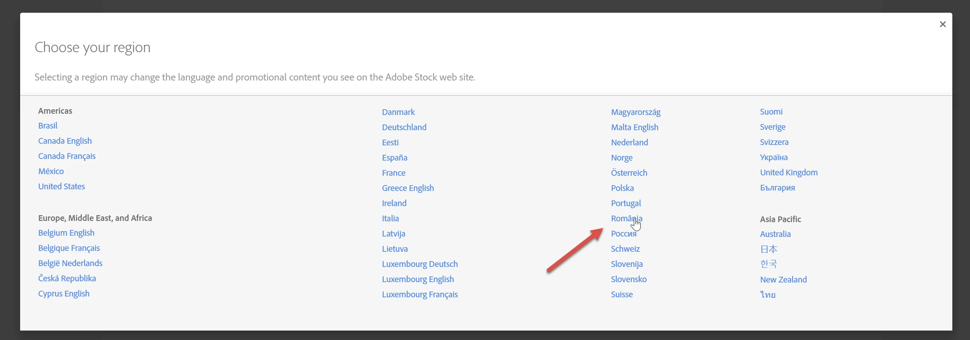
Task: Select 日本 region link
Action: click(769, 249)
